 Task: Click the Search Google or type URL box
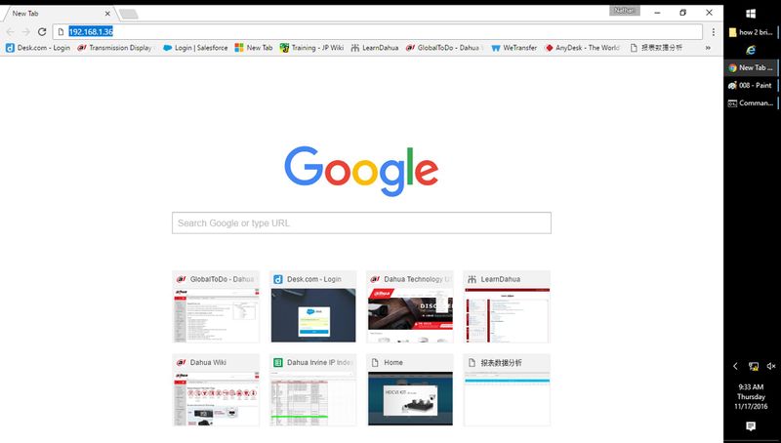coord(361,223)
